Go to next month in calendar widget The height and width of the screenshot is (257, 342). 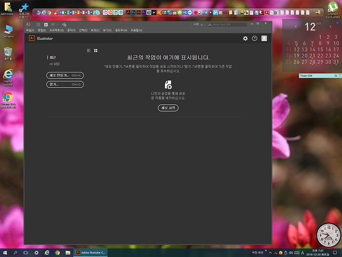coord(331,27)
